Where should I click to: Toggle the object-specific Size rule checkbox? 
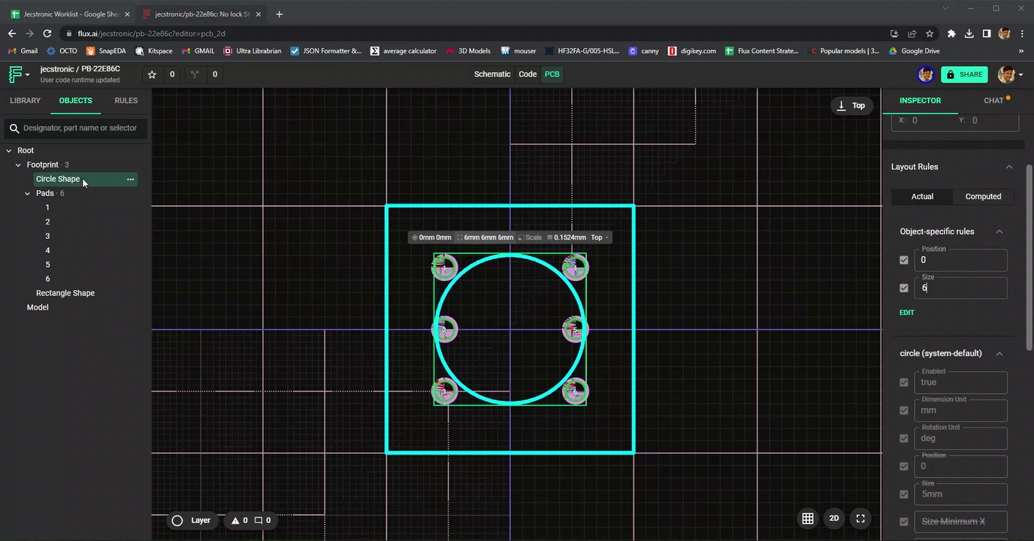904,288
